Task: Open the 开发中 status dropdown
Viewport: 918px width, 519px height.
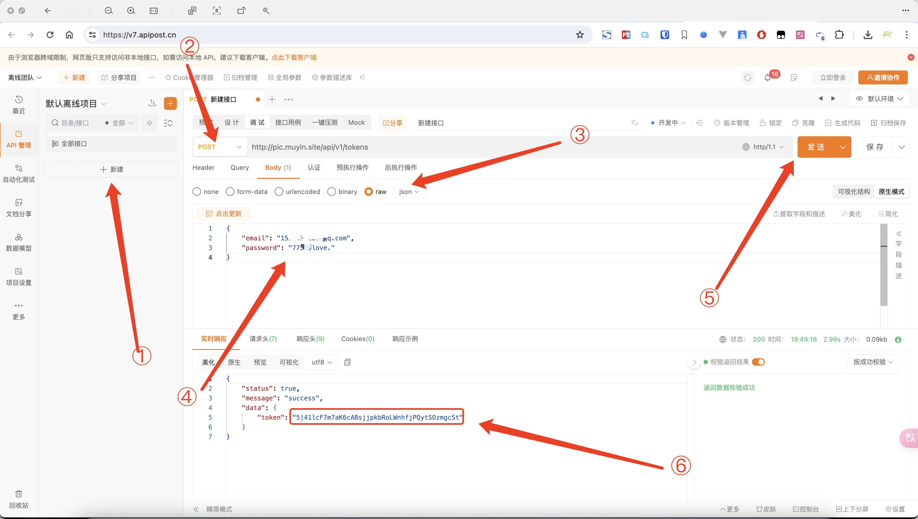Action: click(x=668, y=122)
